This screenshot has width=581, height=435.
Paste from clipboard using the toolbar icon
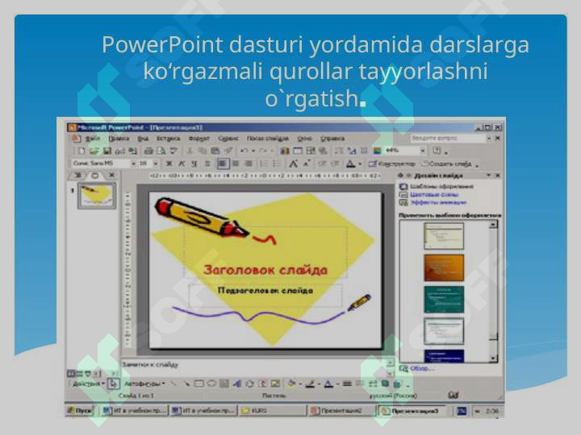tap(215, 151)
